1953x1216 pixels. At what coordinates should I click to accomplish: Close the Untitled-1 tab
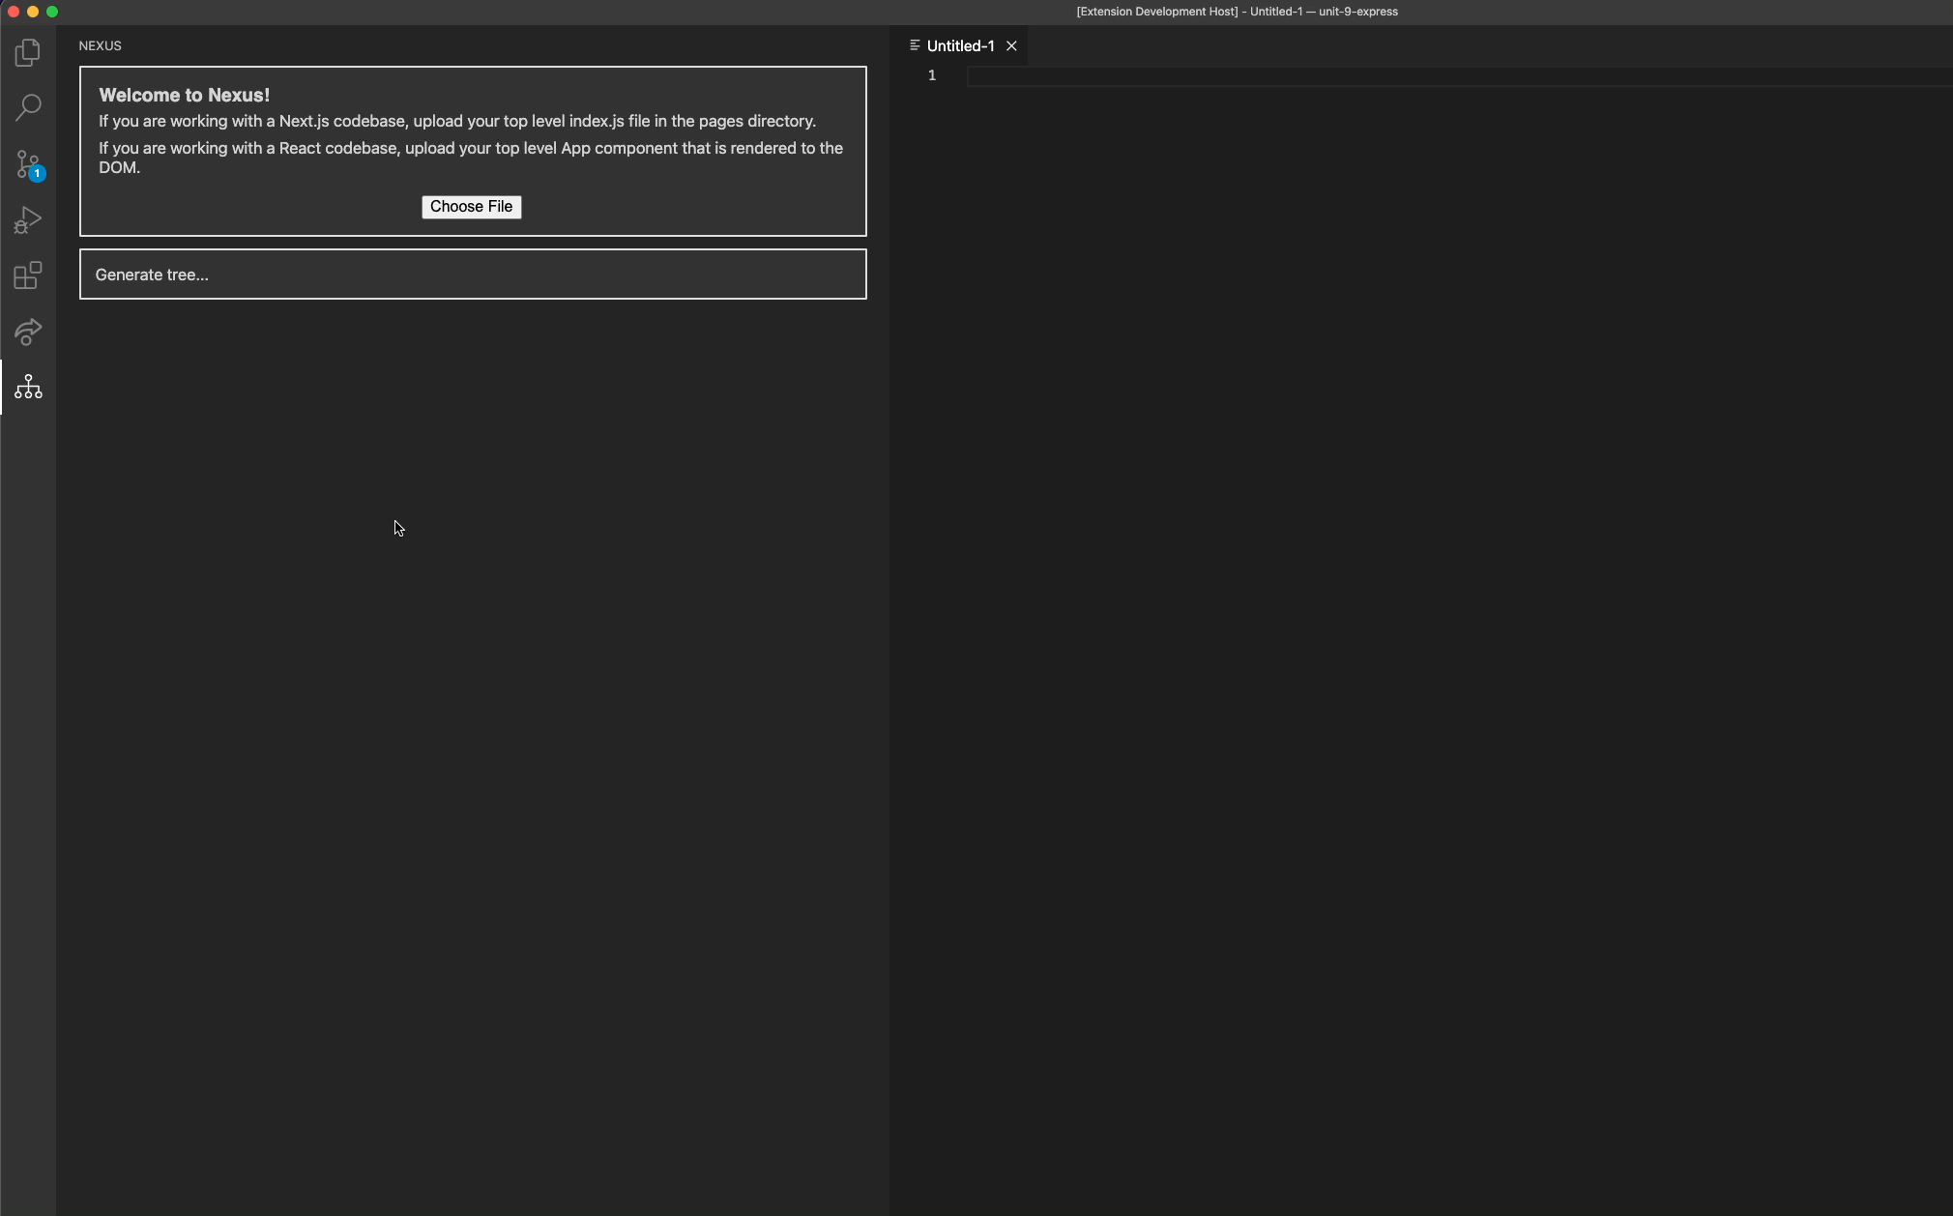pos(1011,45)
